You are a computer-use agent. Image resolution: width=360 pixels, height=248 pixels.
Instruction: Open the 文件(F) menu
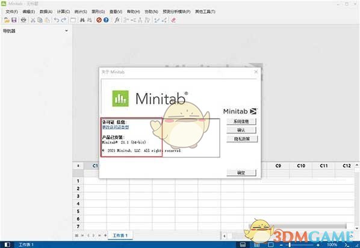click(11, 11)
